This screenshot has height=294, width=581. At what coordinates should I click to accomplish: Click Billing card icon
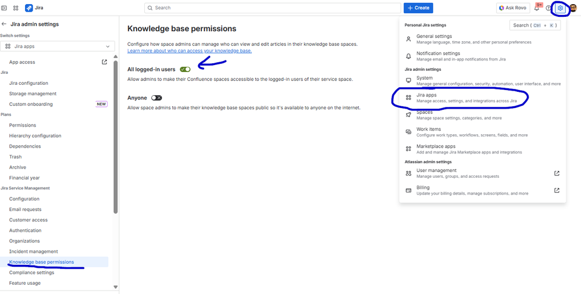tap(408, 191)
